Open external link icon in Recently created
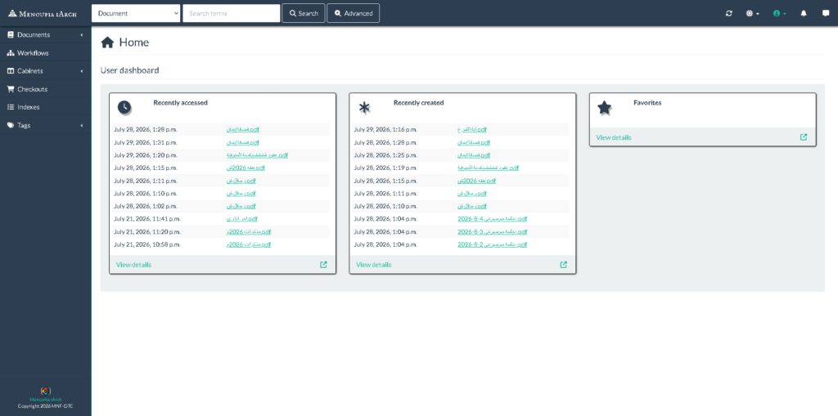This screenshot has height=416, width=838. 563,264
